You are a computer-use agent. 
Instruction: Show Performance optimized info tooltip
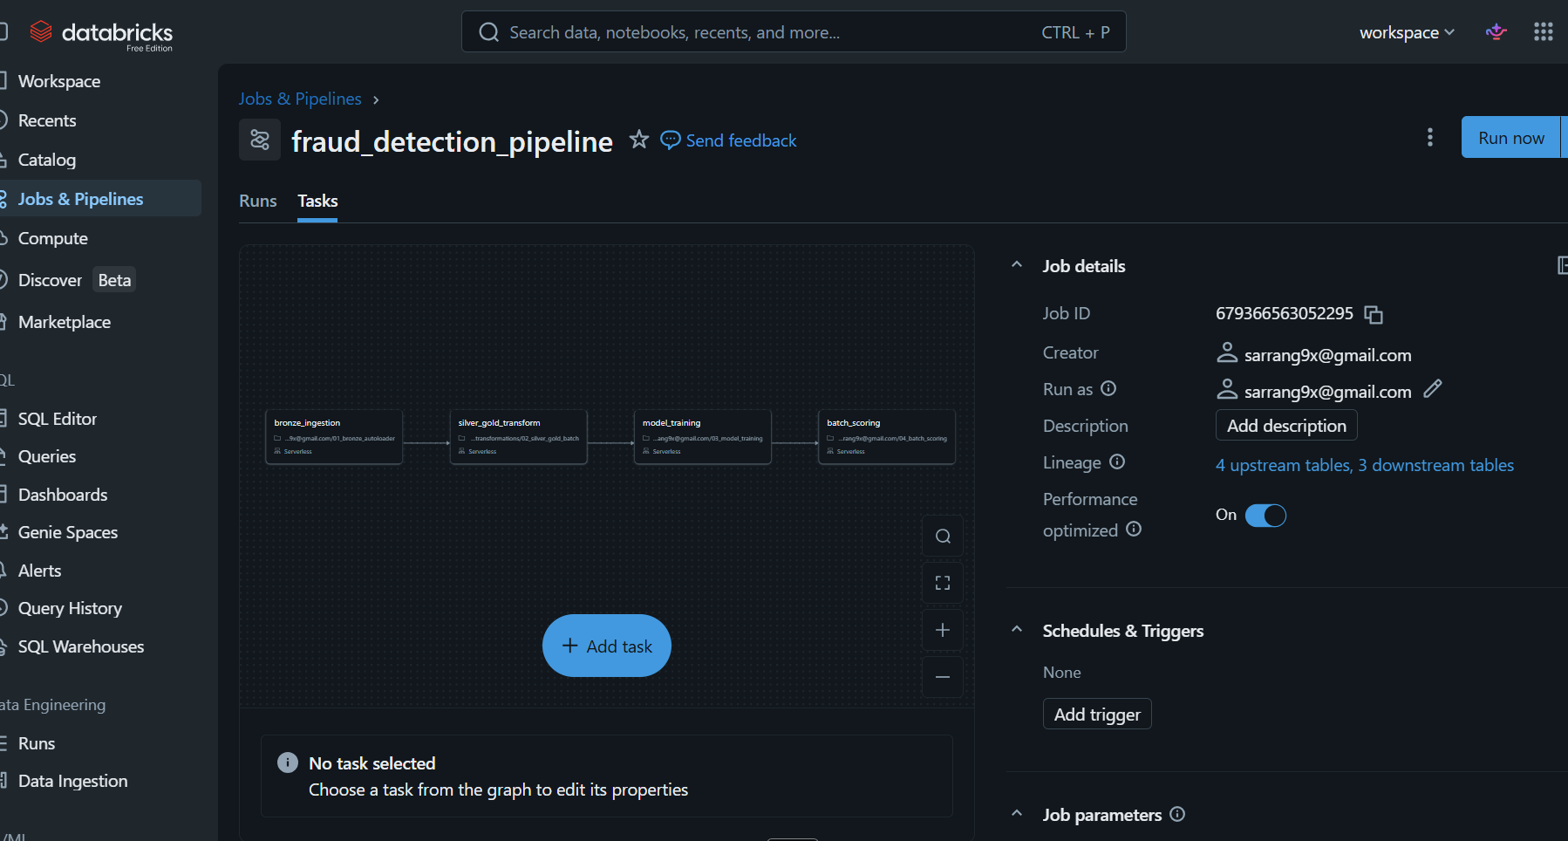coord(1134,529)
